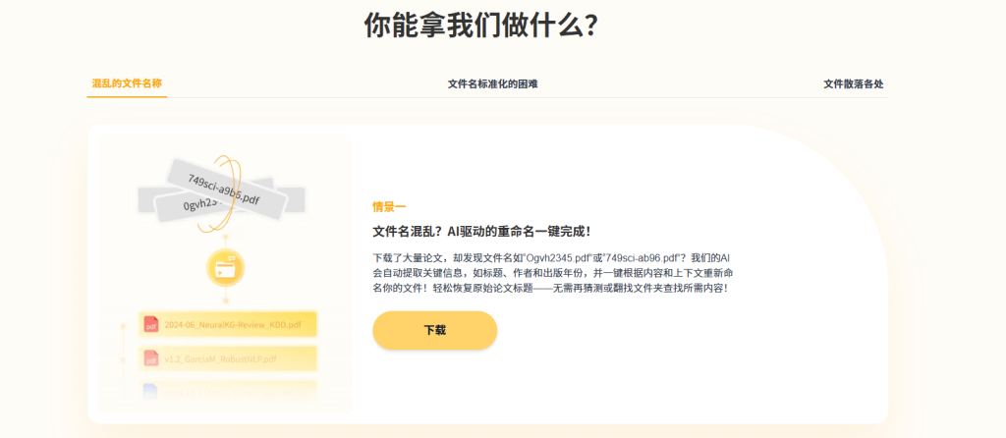Screen dimensions: 1006x438
Task: Switch to the 文件名标准化的困难 tab
Action: (492, 84)
